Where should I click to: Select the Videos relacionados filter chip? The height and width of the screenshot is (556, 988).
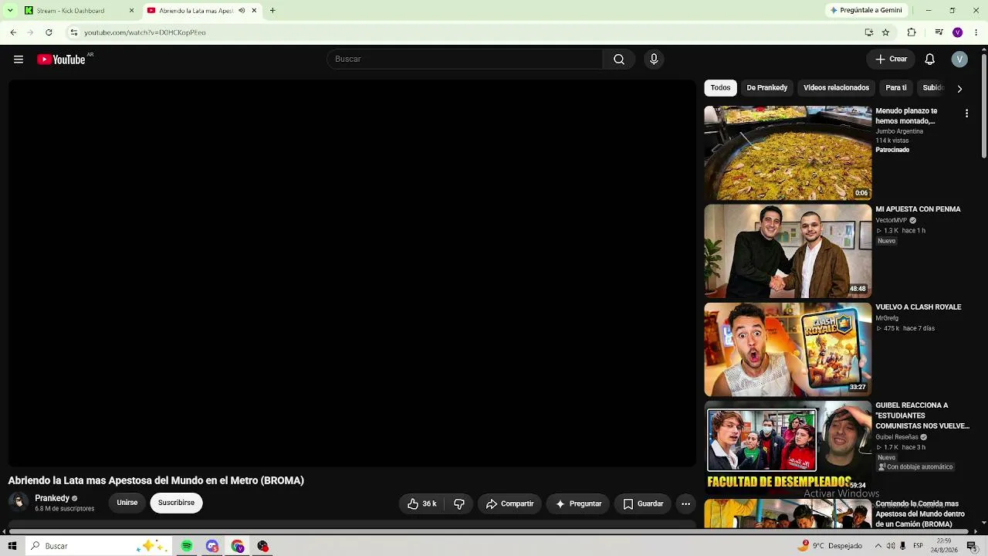click(x=836, y=88)
